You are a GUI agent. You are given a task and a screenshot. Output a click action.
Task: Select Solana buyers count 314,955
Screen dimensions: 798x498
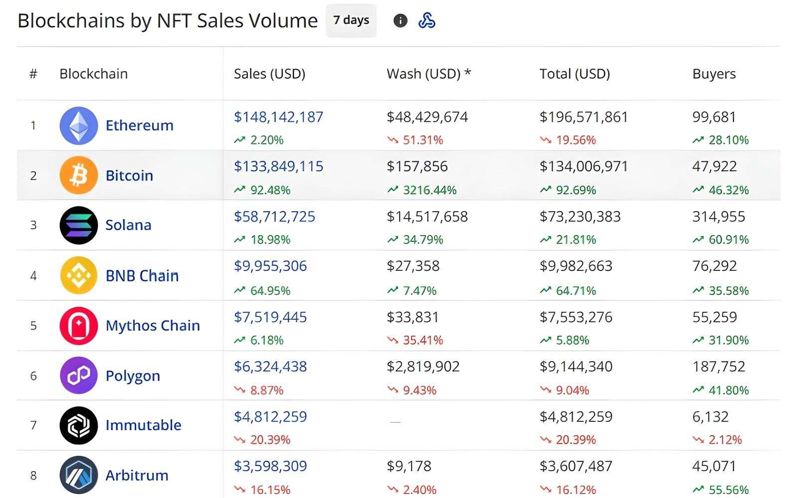[719, 217]
